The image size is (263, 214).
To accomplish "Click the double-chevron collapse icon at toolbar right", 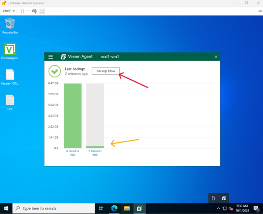I will [x=260, y=11].
